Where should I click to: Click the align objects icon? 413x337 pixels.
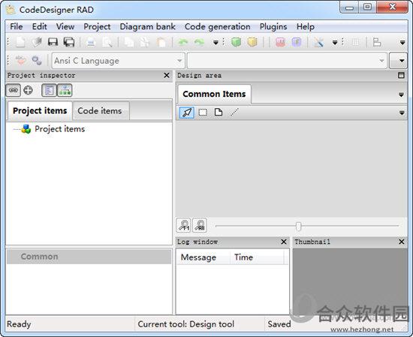[377, 42]
